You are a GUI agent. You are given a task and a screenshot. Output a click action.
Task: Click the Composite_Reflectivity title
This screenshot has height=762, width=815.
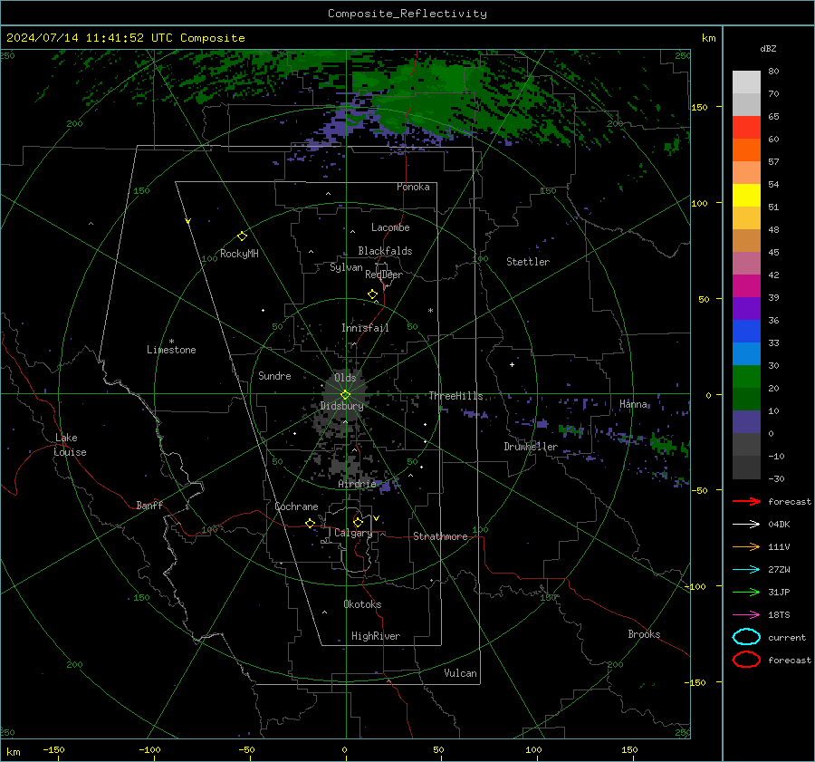click(407, 14)
